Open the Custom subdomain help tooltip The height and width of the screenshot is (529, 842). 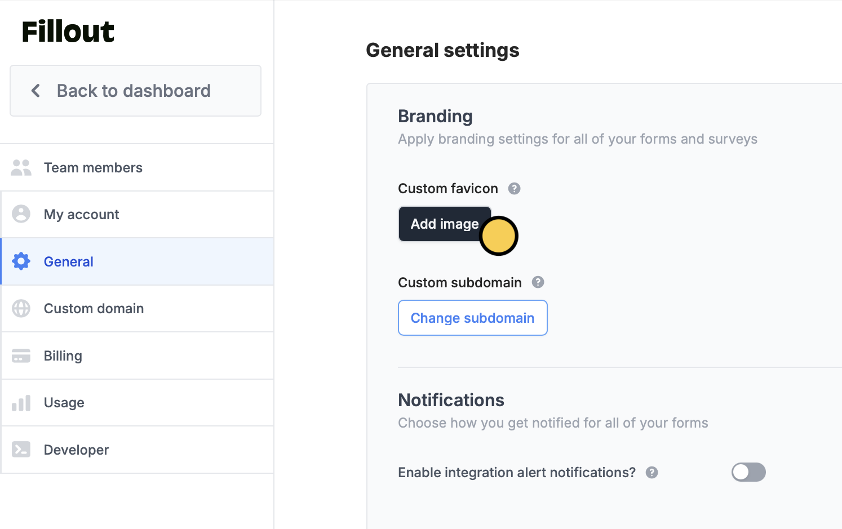[x=538, y=282]
